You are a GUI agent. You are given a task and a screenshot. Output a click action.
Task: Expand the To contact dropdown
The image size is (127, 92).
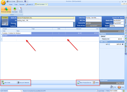[x=74, y=20]
